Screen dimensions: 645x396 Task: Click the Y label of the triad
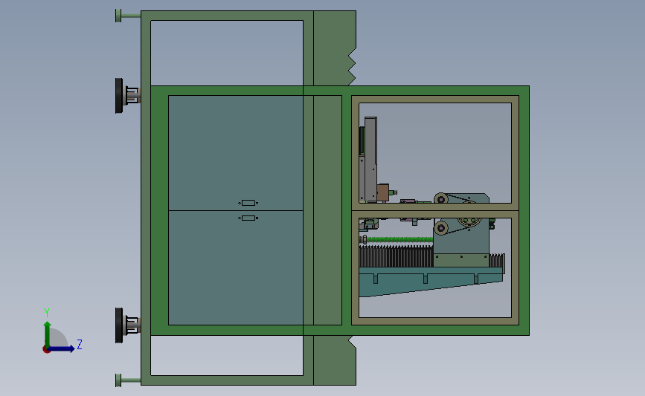[47, 313]
